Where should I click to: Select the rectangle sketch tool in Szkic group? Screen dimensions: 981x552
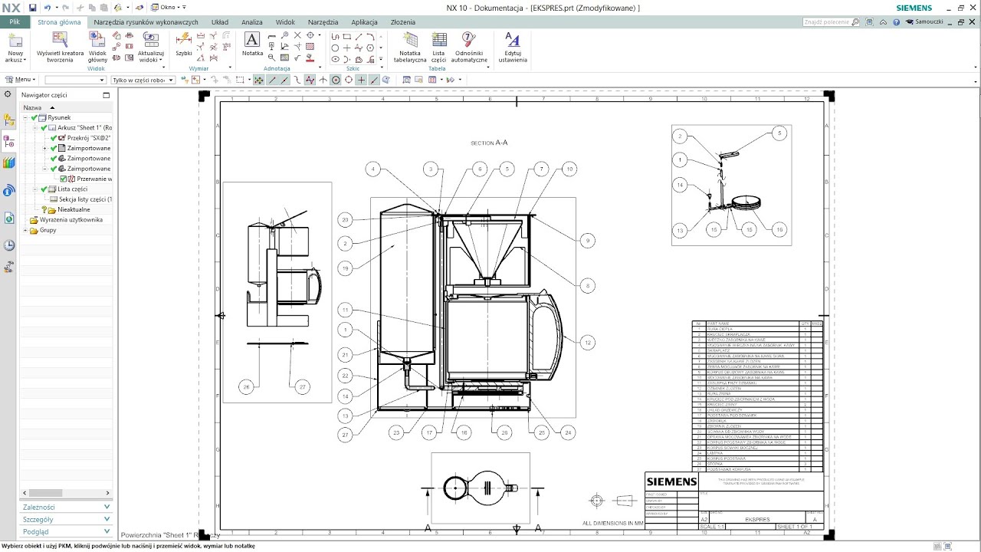[347, 36]
